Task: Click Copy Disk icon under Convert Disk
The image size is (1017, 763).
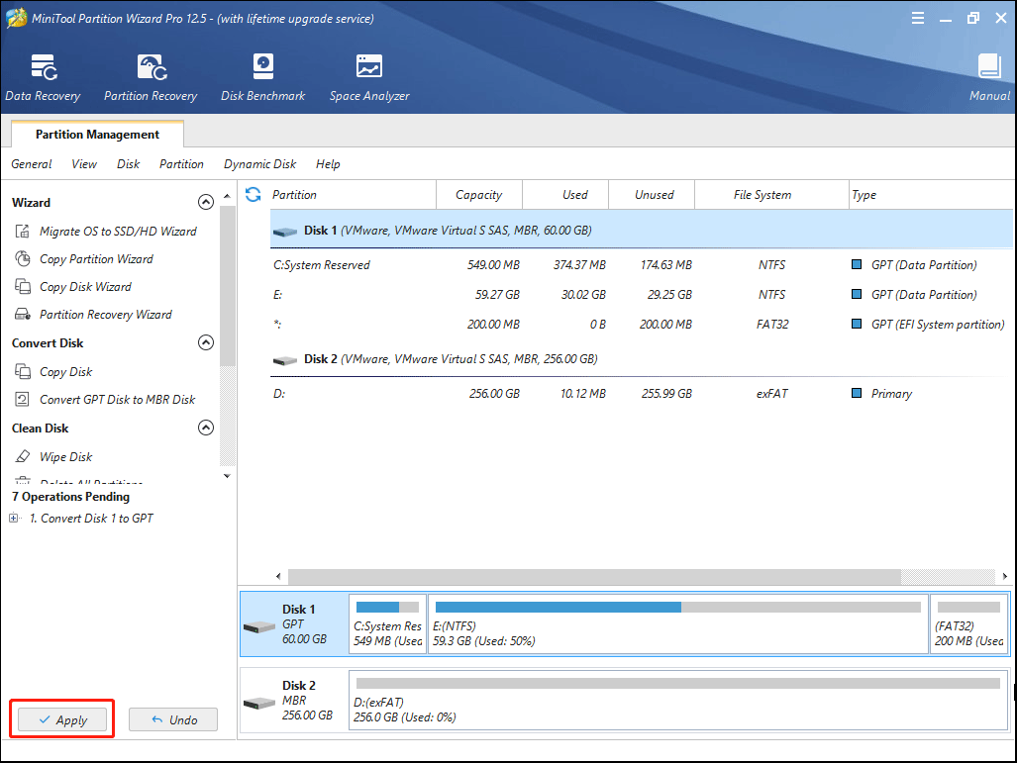Action: coord(23,371)
